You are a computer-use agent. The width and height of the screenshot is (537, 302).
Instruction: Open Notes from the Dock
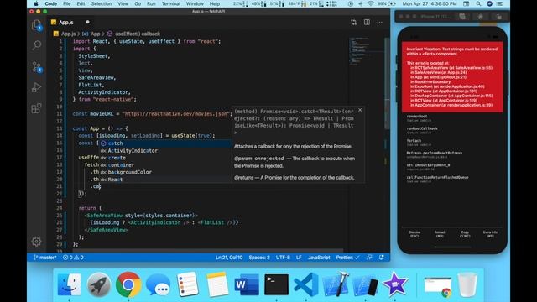tap(217, 284)
